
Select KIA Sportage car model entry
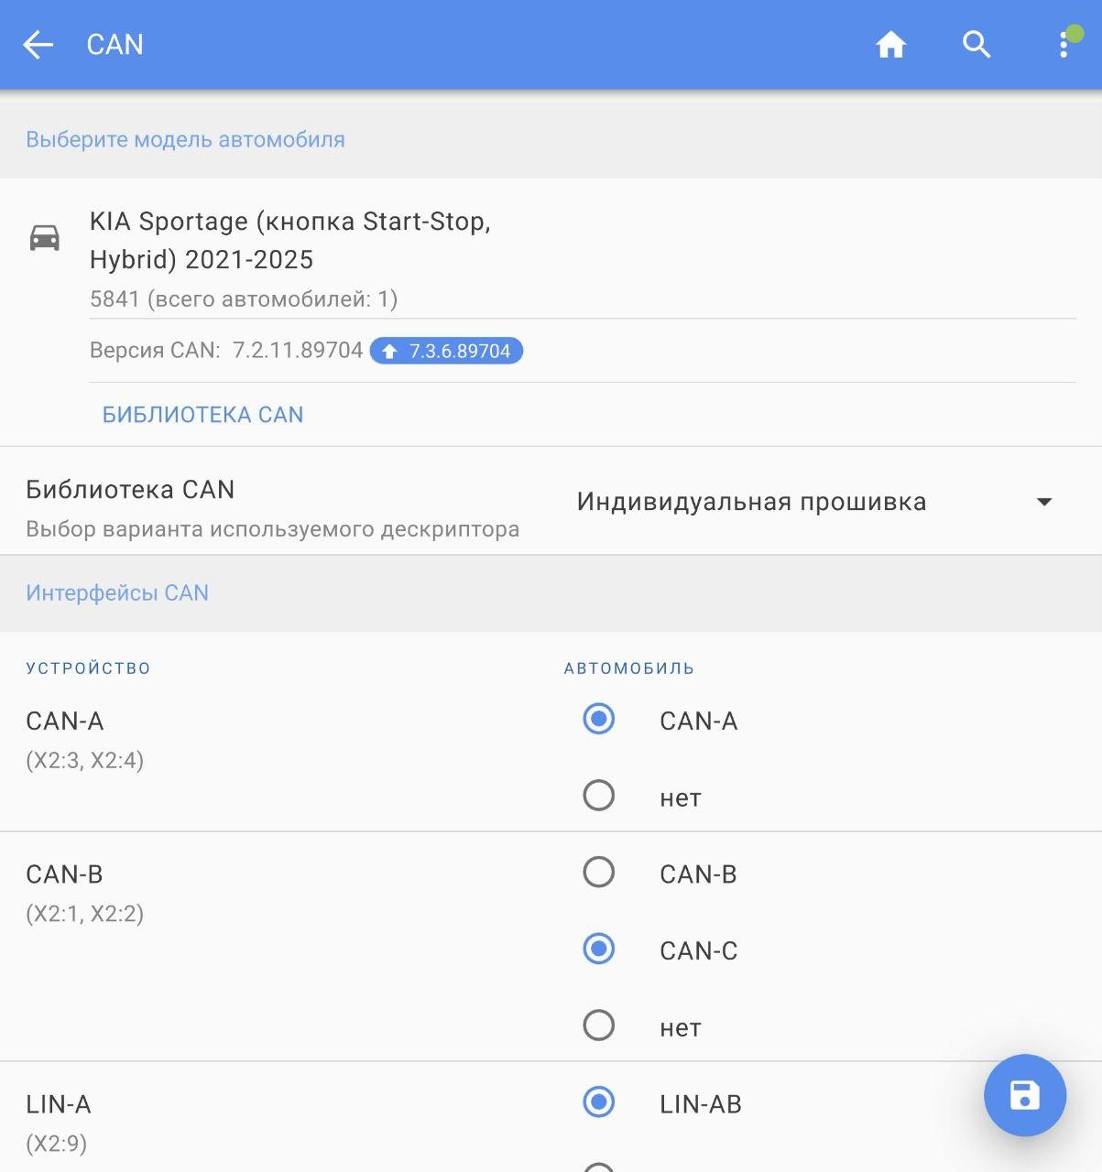[x=290, y=241]
